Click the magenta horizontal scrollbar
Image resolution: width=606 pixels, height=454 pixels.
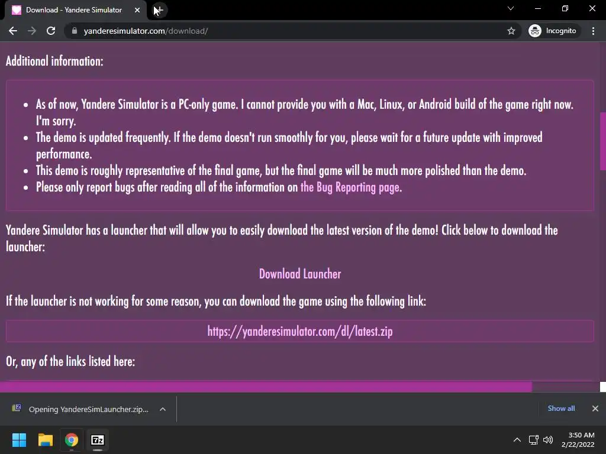266,387
